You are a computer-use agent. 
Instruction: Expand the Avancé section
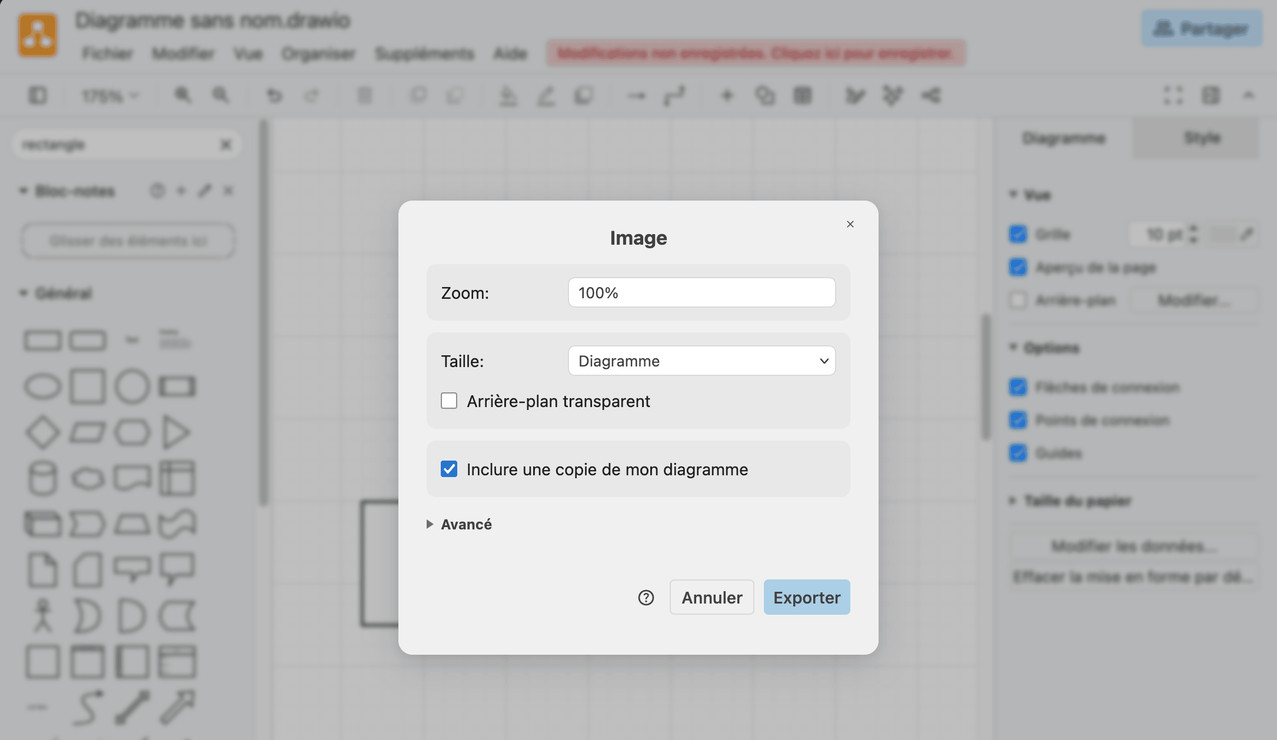460,524
